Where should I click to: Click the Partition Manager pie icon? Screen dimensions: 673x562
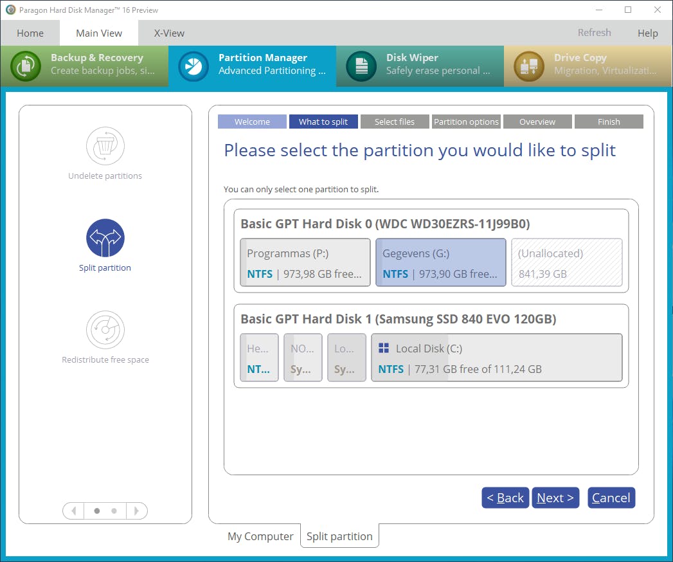[x=193, y=66]
